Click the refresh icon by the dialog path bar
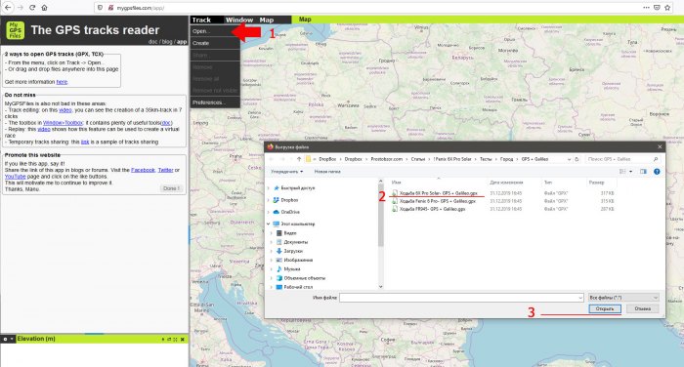684x367 pixels. click(x=577, y=159)
